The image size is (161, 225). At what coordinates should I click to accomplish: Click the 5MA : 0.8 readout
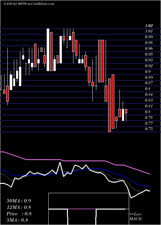pyautogui.click(x=17, y=220)
